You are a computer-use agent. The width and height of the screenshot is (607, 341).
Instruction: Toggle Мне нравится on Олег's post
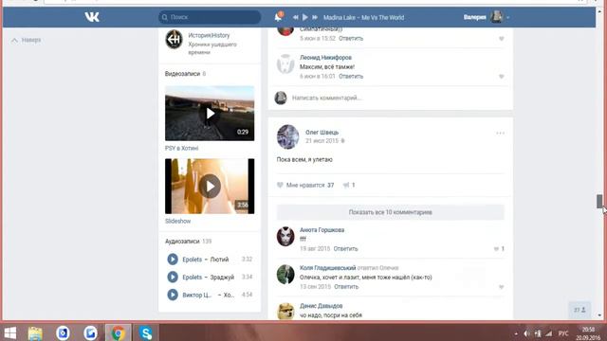[x=305, y=186]
